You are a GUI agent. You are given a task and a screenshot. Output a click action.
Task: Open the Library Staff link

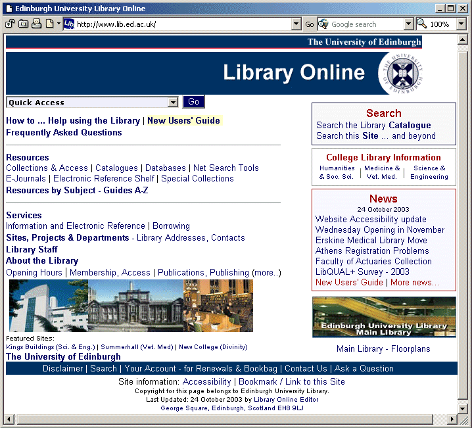pos(32,250)
